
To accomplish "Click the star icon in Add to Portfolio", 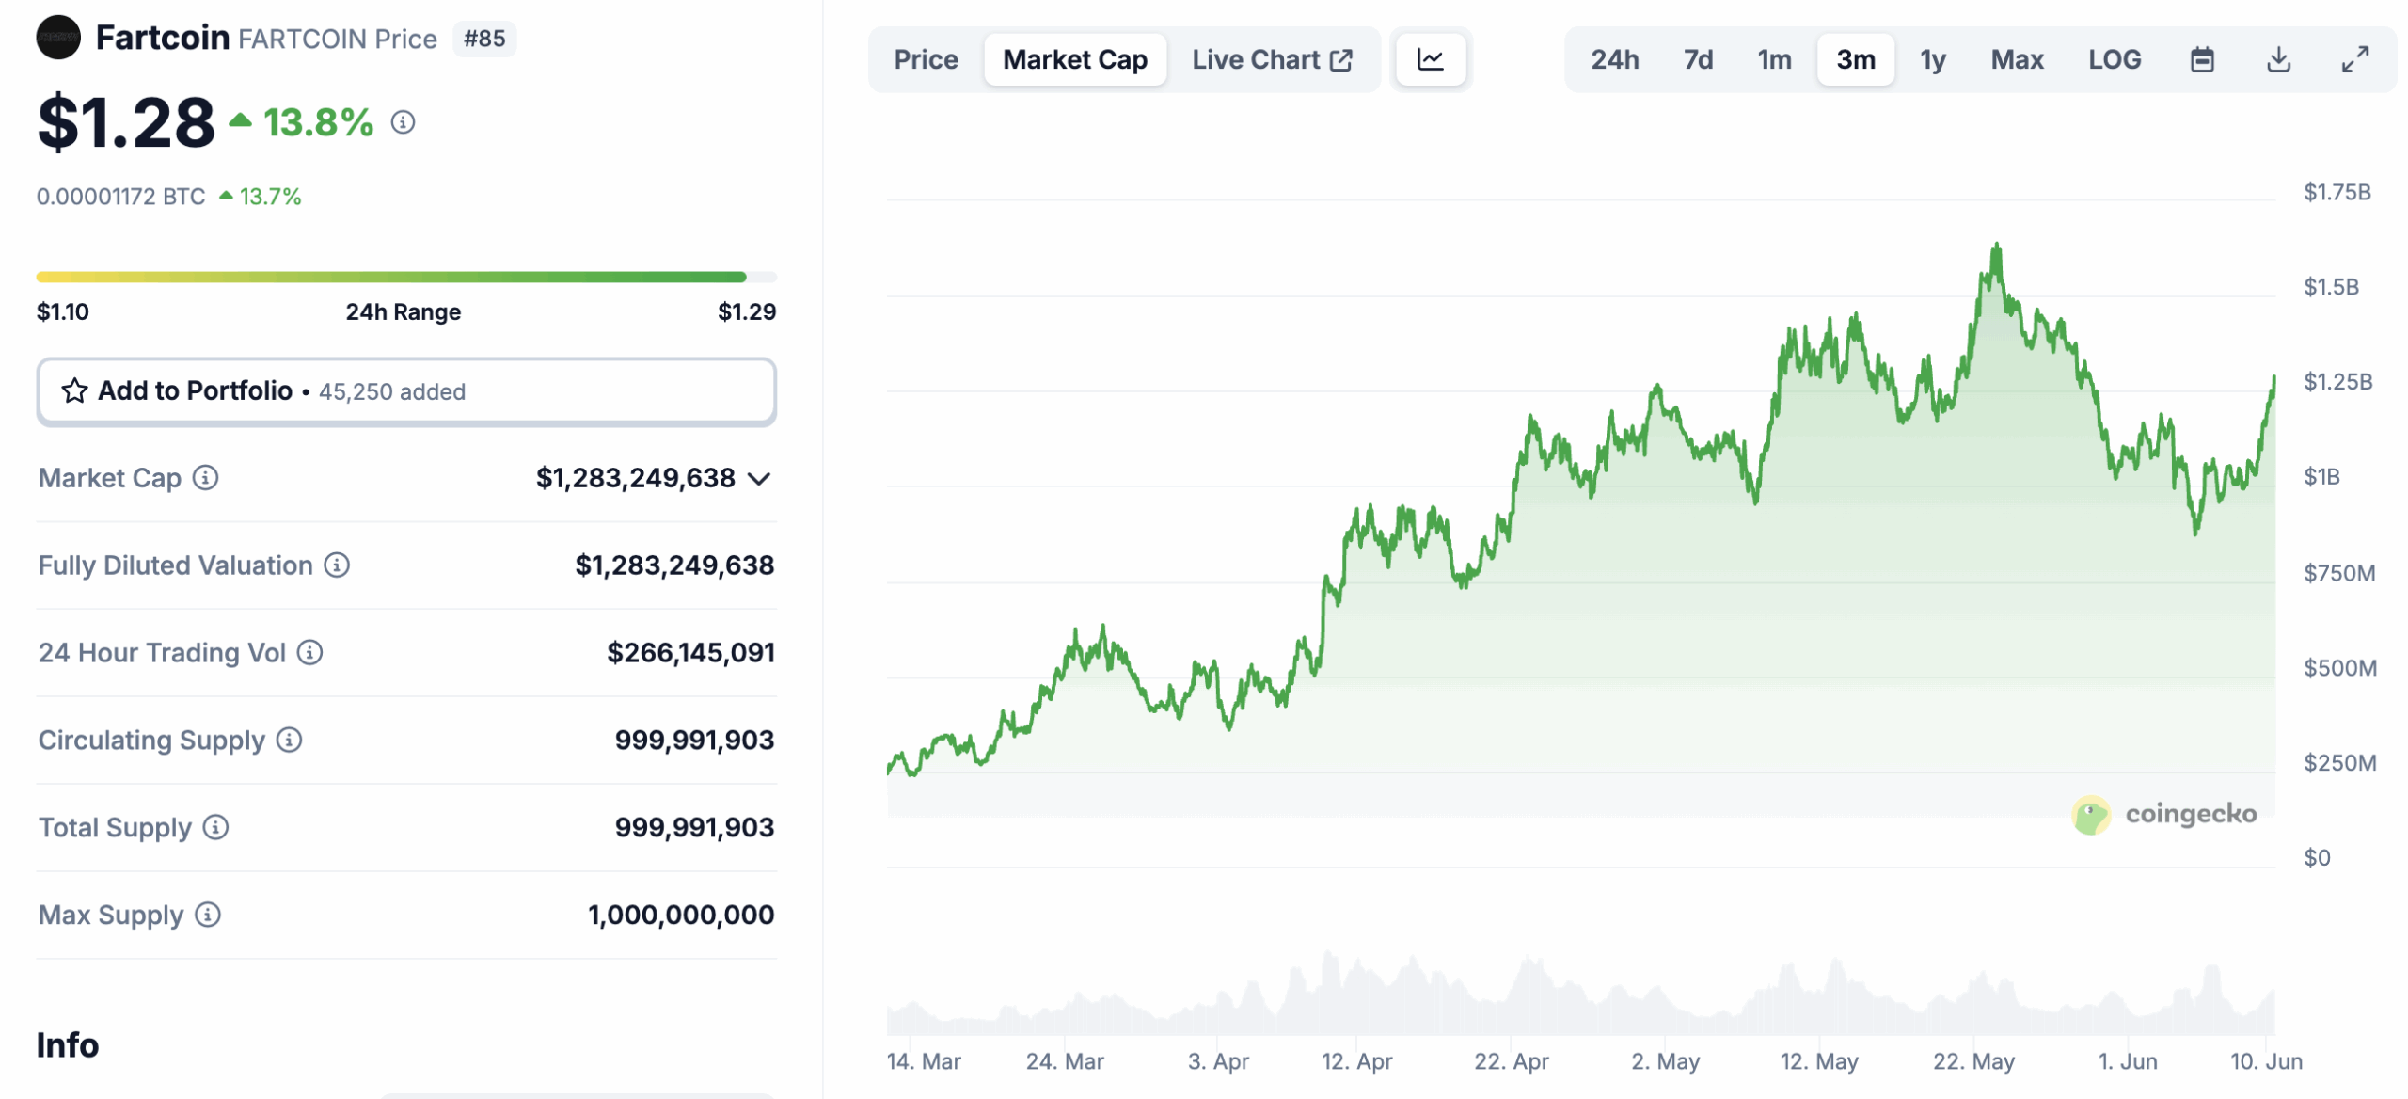I will [x=73, y=390].
